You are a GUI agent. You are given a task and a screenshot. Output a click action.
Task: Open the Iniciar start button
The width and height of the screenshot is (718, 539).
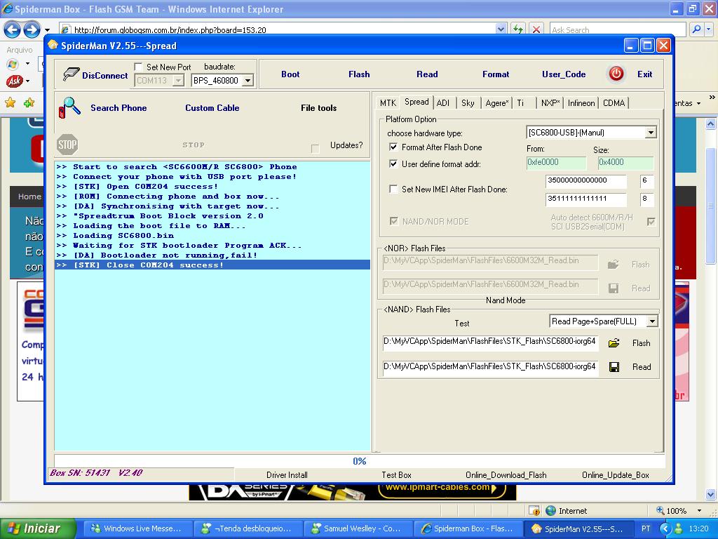tap(38, 528)
